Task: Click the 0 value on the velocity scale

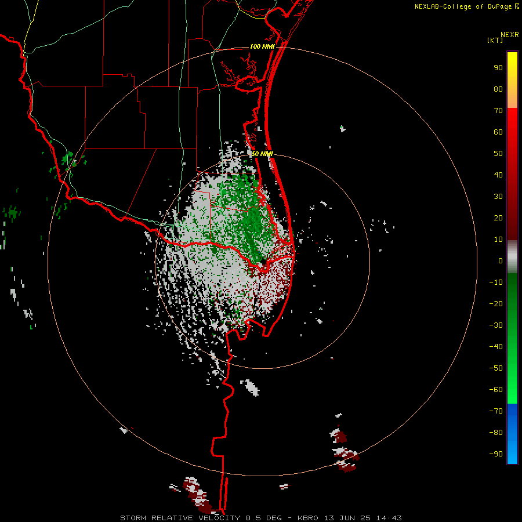Action: (501, 260)
